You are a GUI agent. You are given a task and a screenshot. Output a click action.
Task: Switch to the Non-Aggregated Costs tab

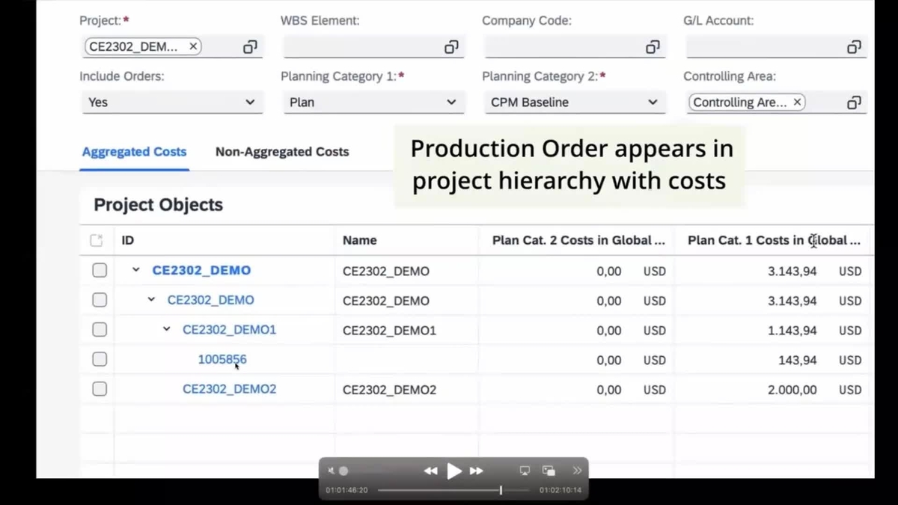point(282,152)
